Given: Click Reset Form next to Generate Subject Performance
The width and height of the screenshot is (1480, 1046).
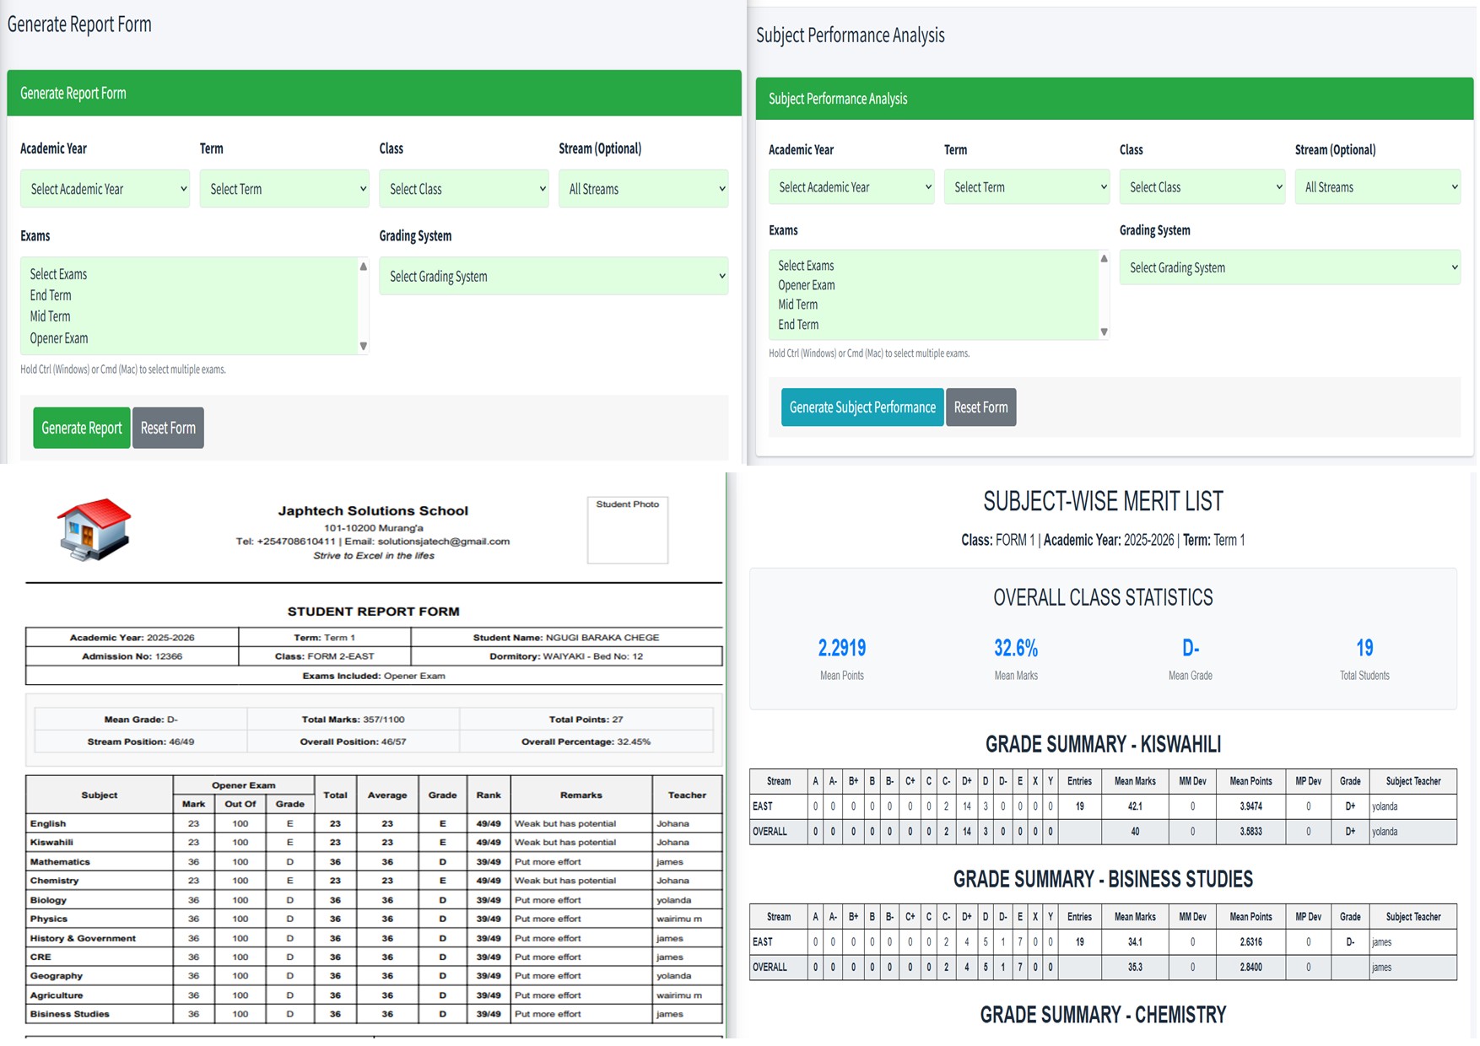Looking at the screenshot, I should [980, 407].
